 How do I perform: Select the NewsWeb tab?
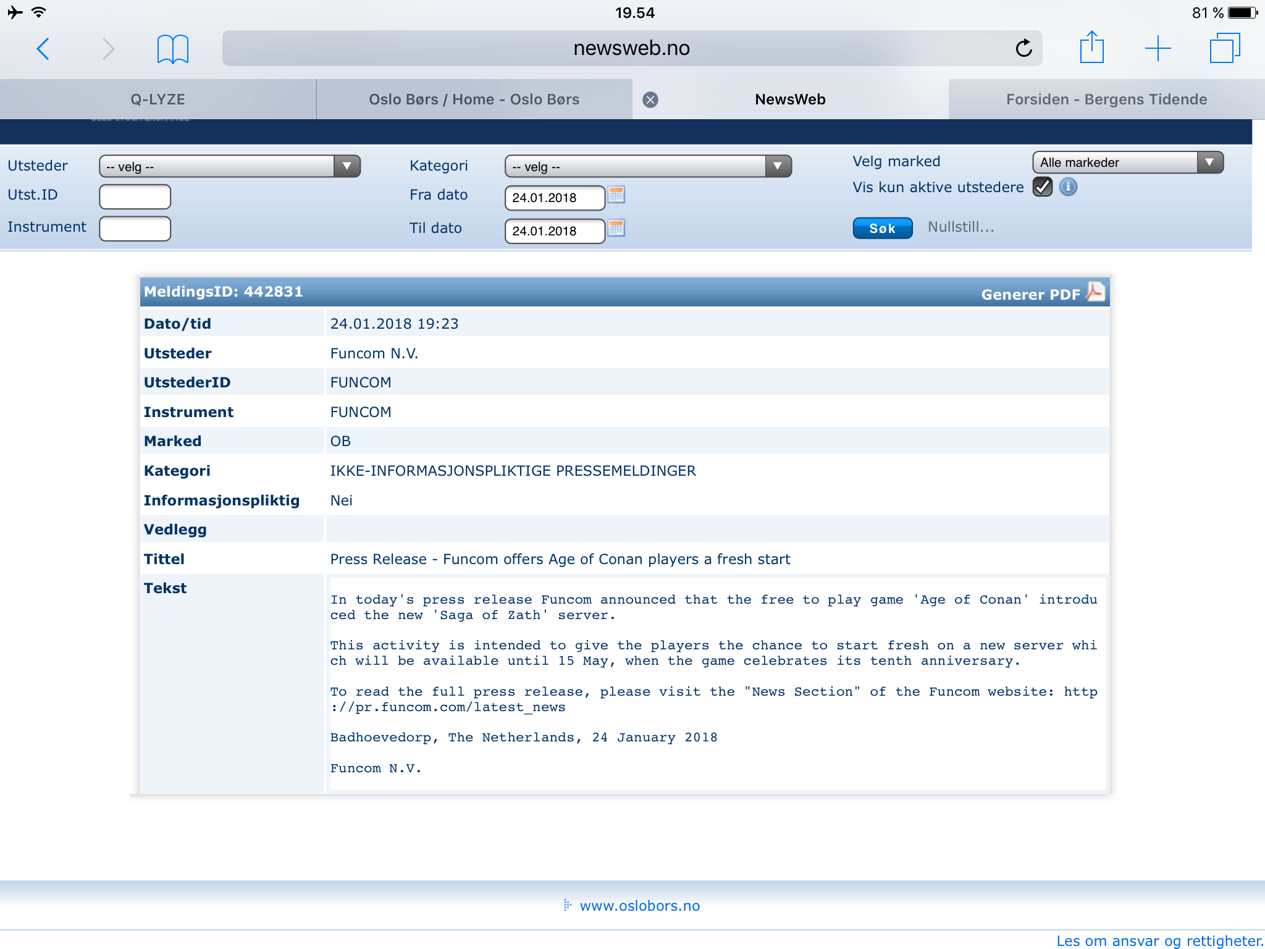791,99
